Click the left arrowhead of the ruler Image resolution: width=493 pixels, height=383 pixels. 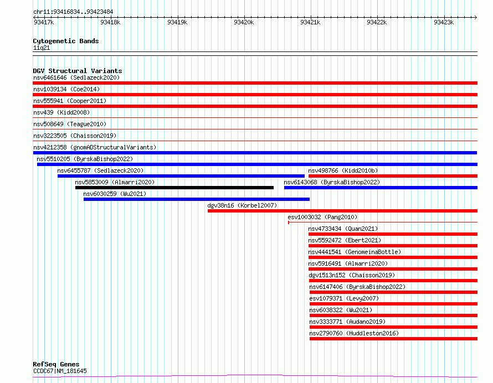tap(34, 17)
